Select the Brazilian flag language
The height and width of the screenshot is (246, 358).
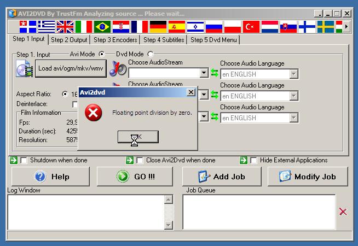102,27
